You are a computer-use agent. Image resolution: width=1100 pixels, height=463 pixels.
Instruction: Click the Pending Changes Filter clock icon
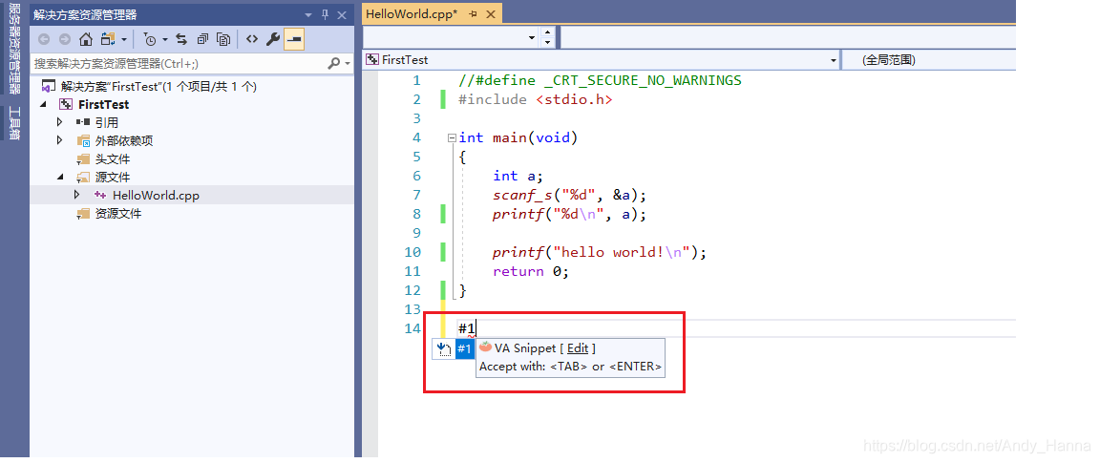tap(149, 39)
